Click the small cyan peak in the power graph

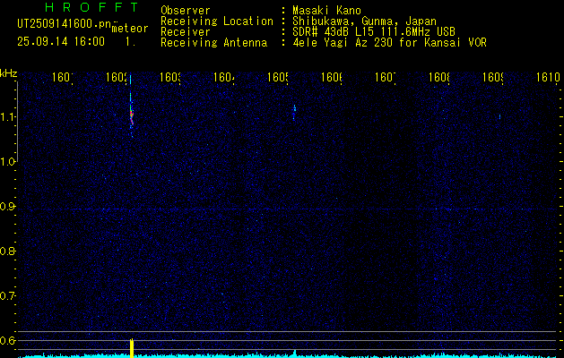[x=295, y=353]
